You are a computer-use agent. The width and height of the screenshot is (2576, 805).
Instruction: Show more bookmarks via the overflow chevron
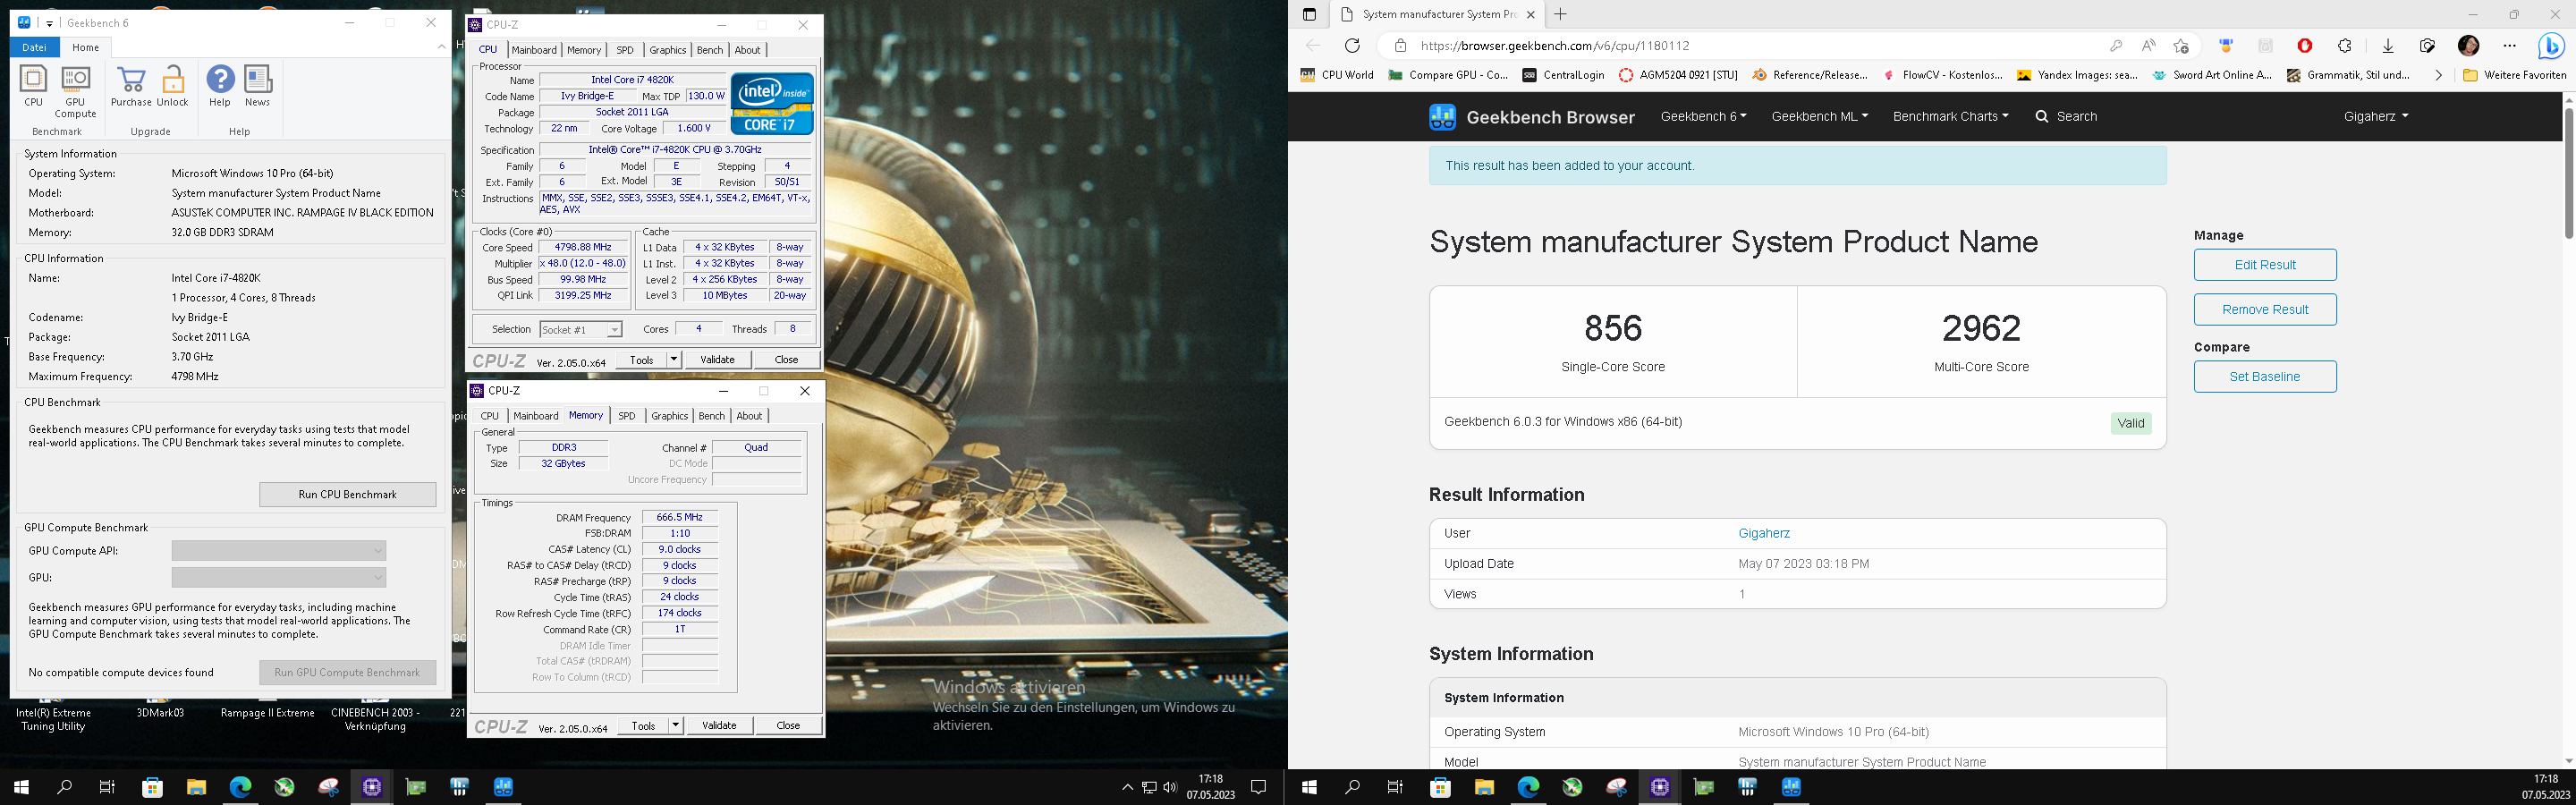click(2438, 75)
